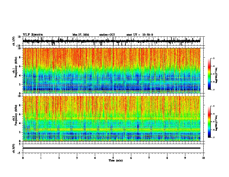Click the "6" tick on time axis
229x177 pixels.
[x=131, y=158]
